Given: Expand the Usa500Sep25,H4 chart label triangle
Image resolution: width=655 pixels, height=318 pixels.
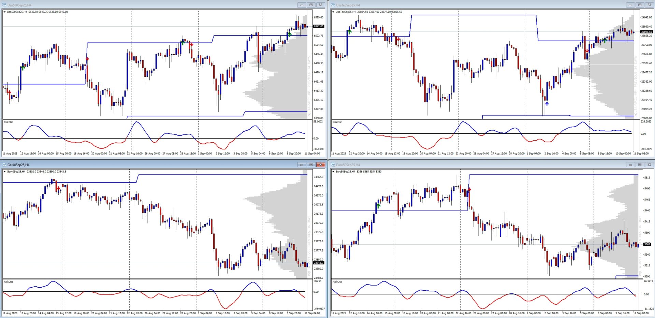Looking at the screenshot, I should click(x=4, y=12).
